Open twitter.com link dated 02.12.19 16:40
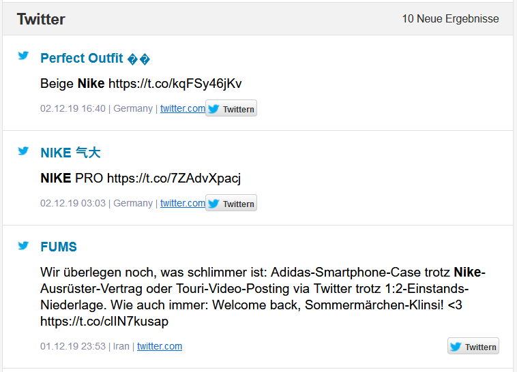The height and width of the screenshot is (372, 517). [183, 108]
